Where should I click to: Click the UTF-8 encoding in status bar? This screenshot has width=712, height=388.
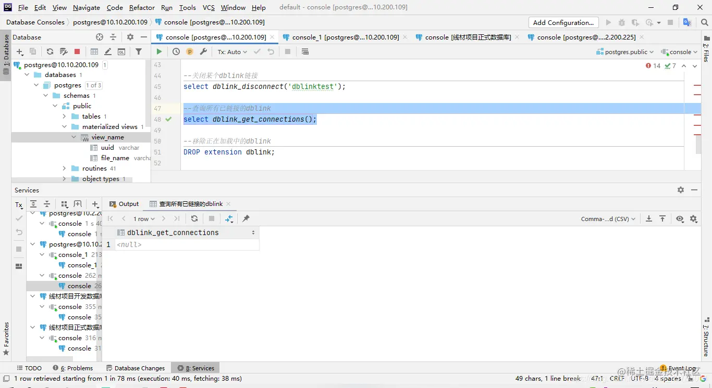click(640, 378)
